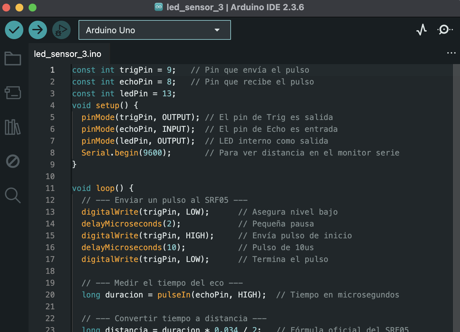Screen dimensions: 460x332
Task: Click on the ledPin declaration line
Action: click(x=124, y=94)
